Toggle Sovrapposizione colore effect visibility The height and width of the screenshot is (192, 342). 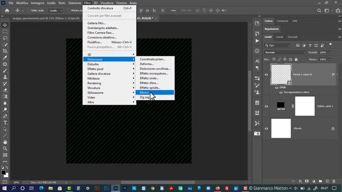(281, 92)
